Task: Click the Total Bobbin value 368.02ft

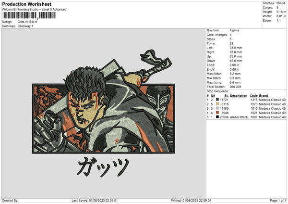Action: pyautogui.click(x=237, y=86)
